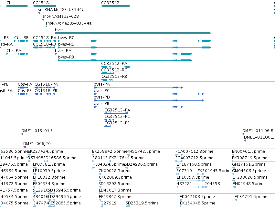Select CG32512-PB protein label

tap(117, 123)
